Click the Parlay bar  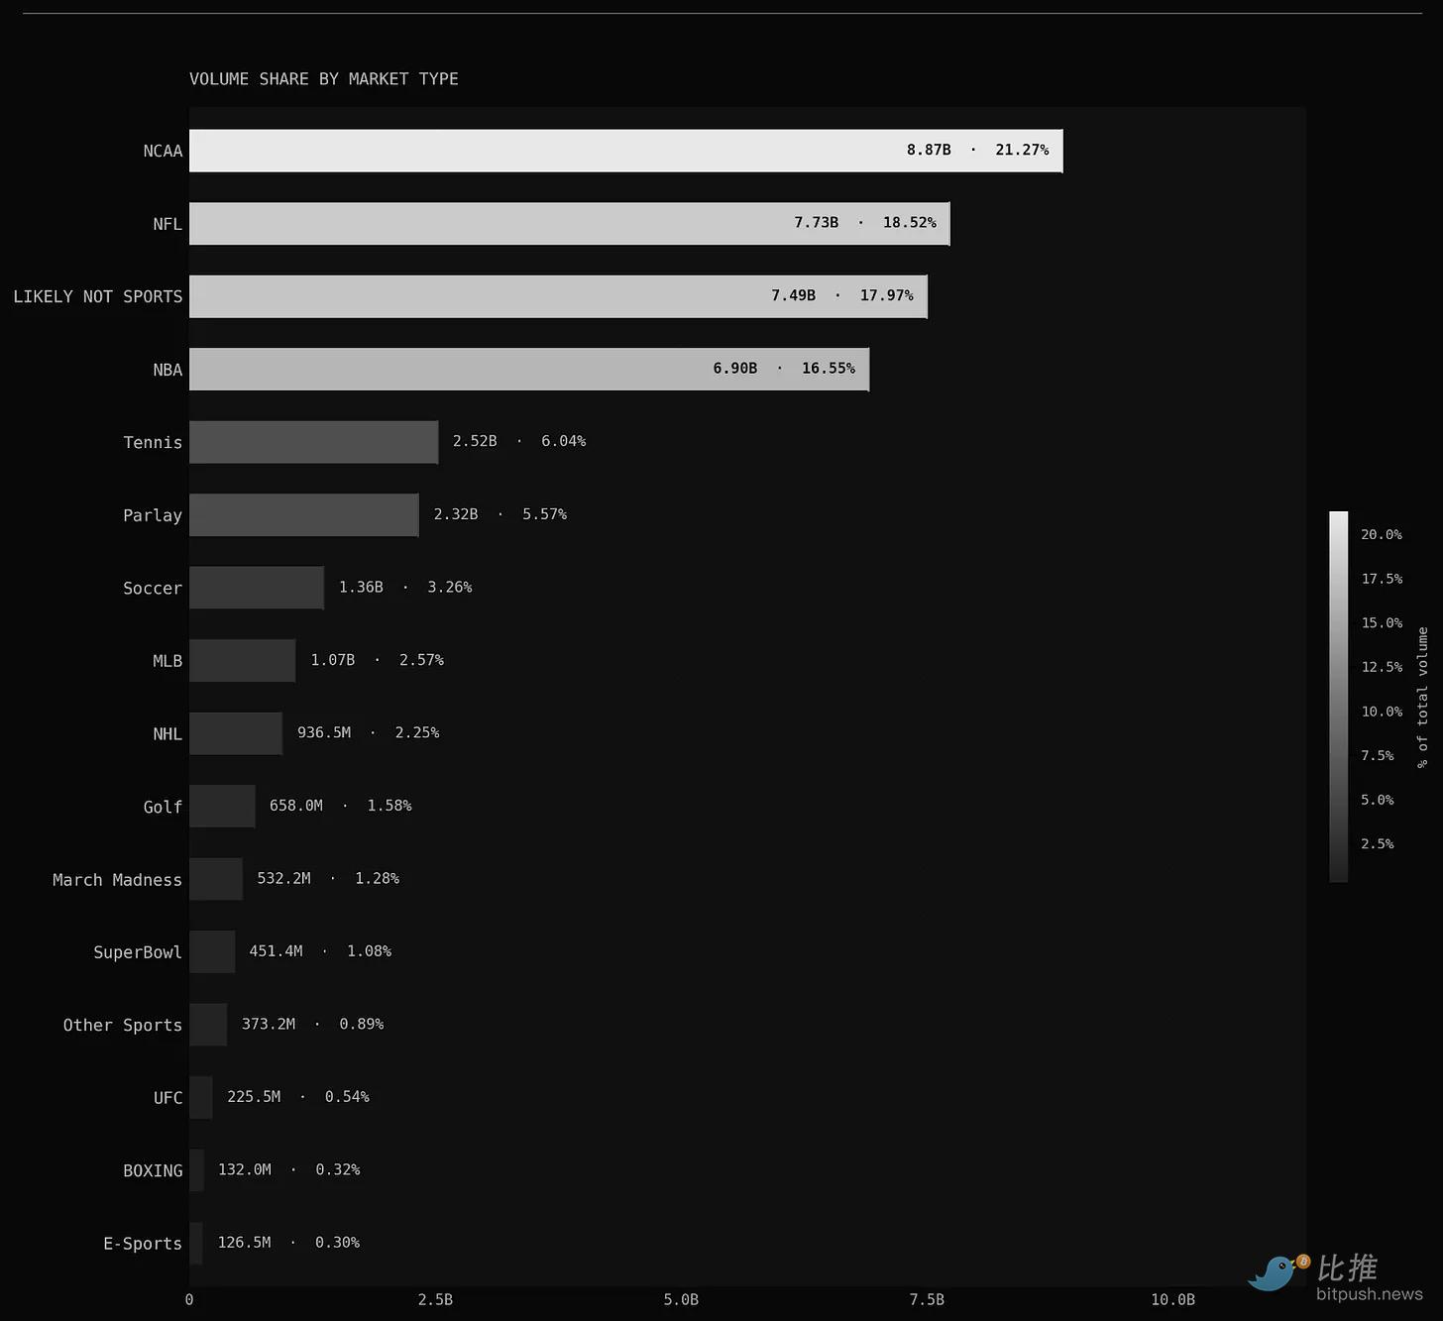coord(303,515)
